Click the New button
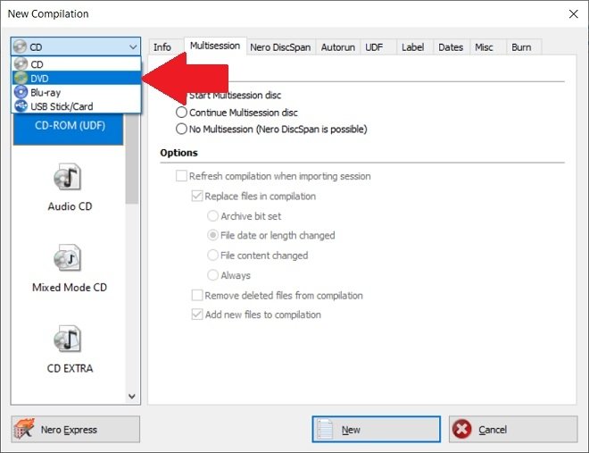The height and width of the screenshot is (453, 589). (x=376, y=429)
